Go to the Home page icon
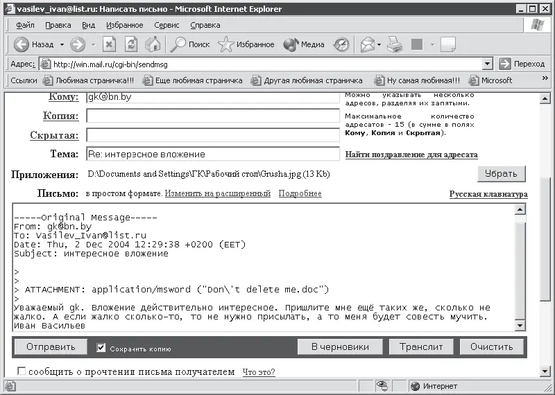The height and width of the screenshot is (395, 555). click(153, 44)
